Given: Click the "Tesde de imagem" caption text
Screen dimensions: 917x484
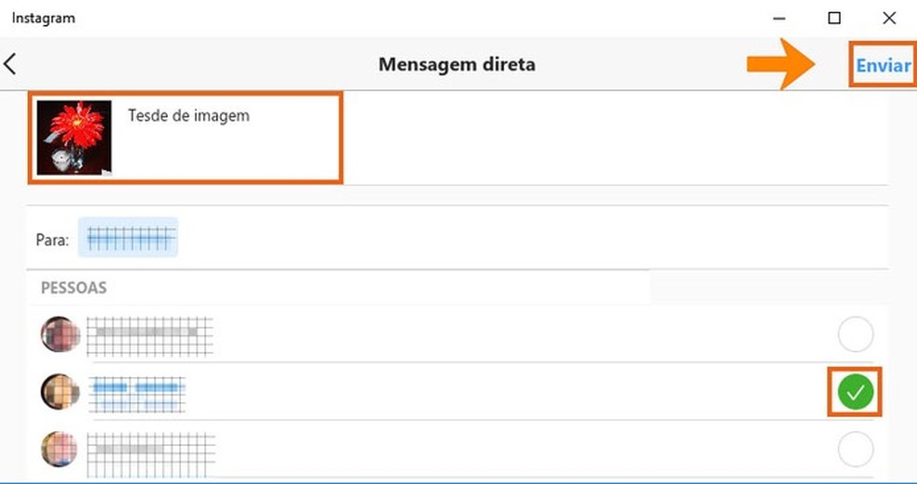Looking at the screenshot, I should 188,116.
